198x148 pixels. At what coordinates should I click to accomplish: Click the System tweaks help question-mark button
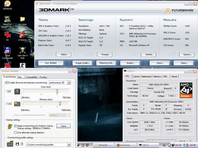70,71
